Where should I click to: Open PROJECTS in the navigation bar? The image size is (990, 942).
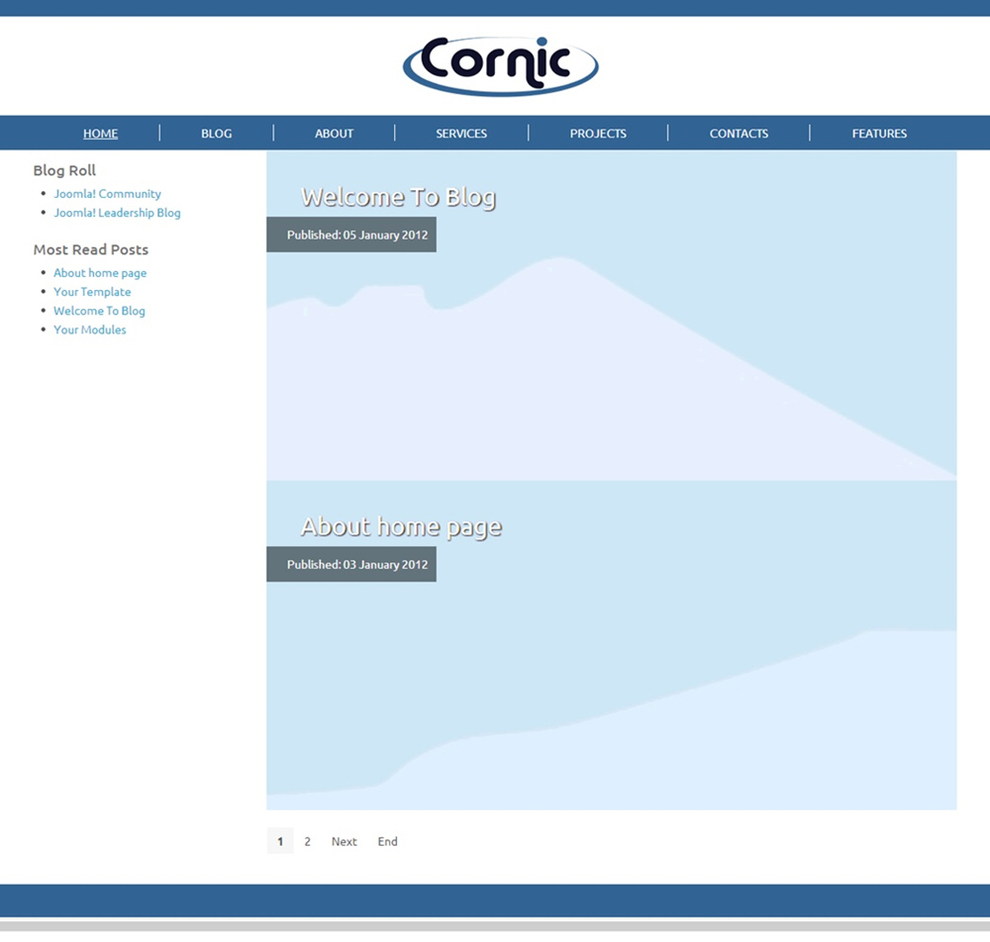click(x=598, y=134)
